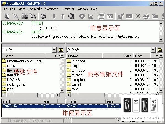Select remote folder editplus

[76, 80]
